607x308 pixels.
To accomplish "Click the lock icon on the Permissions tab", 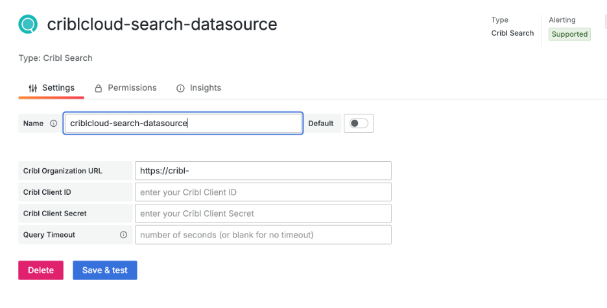I will (x=99, y=88).
